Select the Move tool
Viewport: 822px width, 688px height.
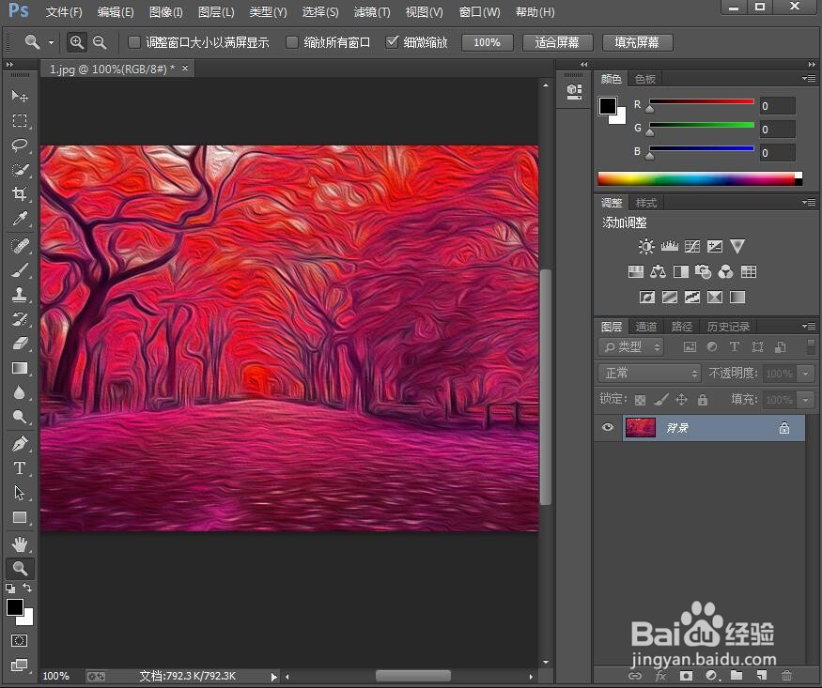(20, 96)
